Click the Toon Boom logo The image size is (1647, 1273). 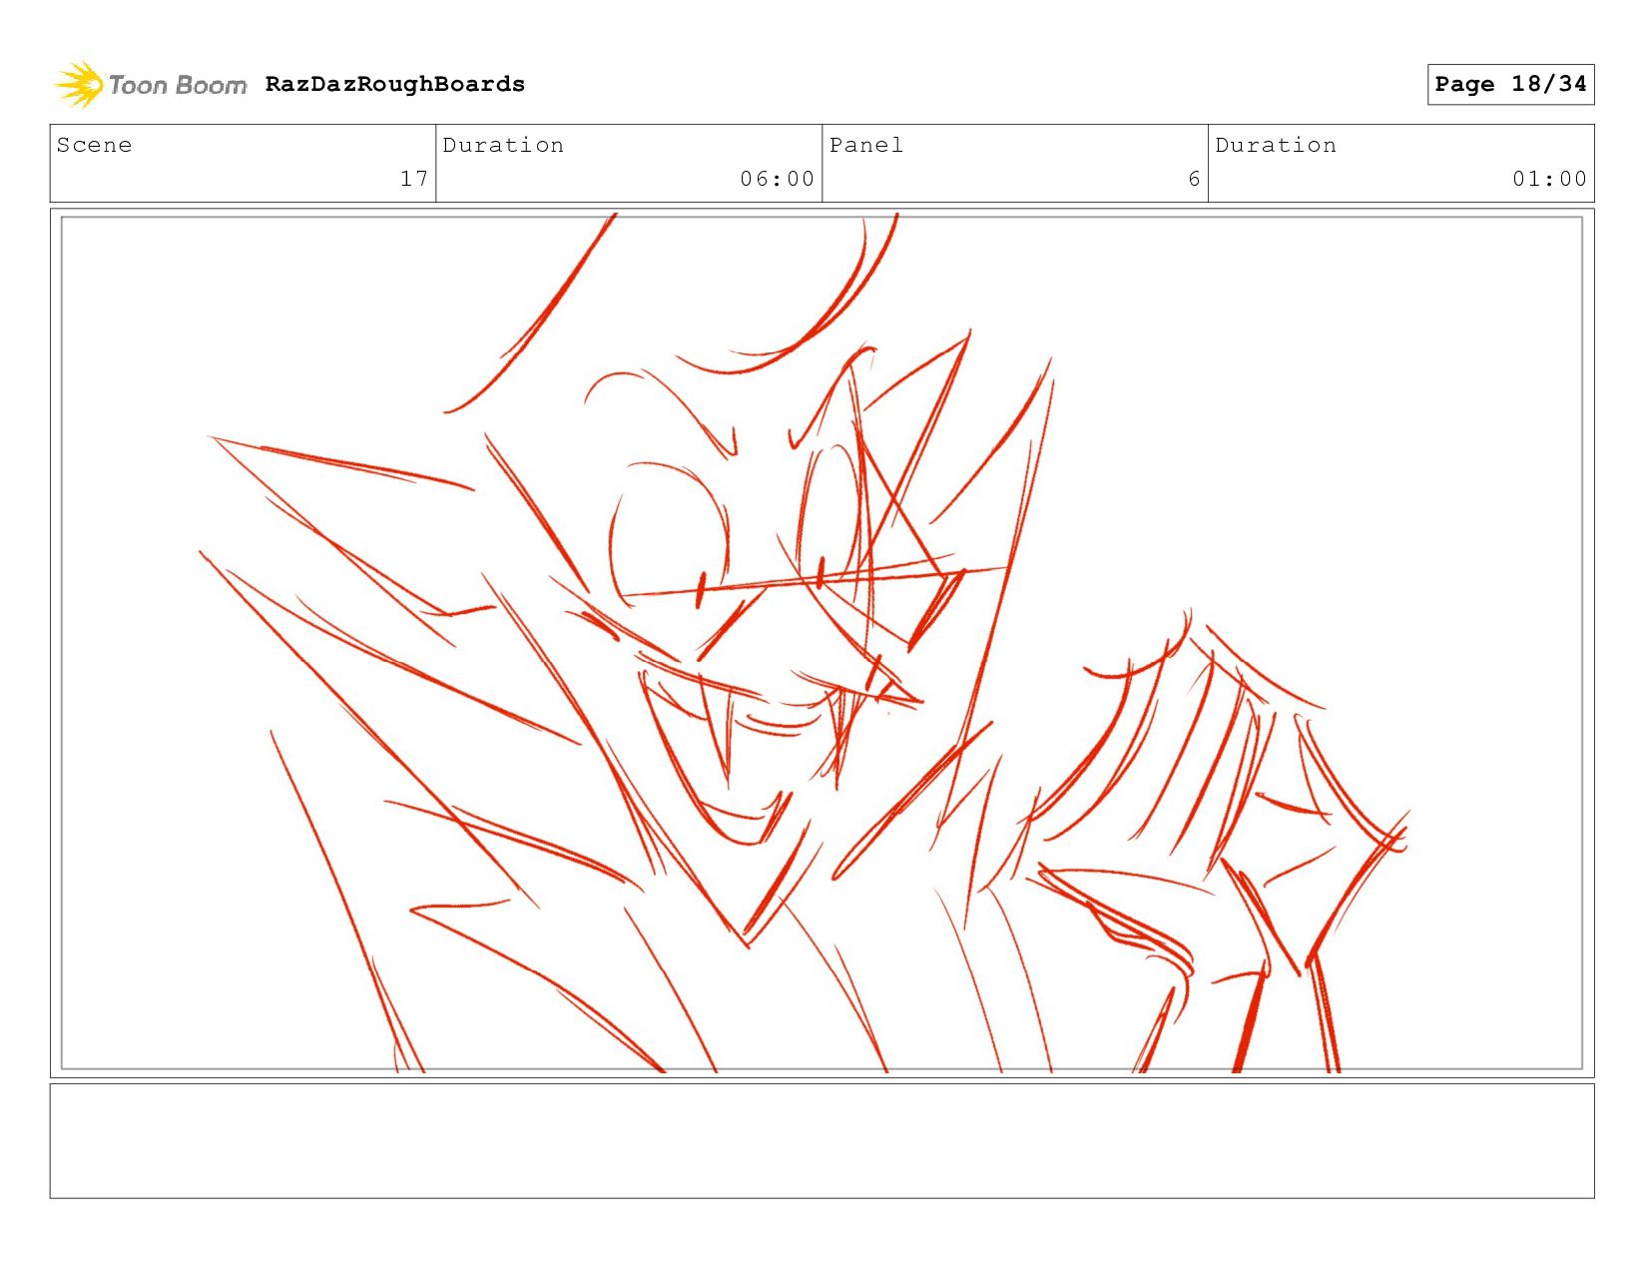(150, 85)
